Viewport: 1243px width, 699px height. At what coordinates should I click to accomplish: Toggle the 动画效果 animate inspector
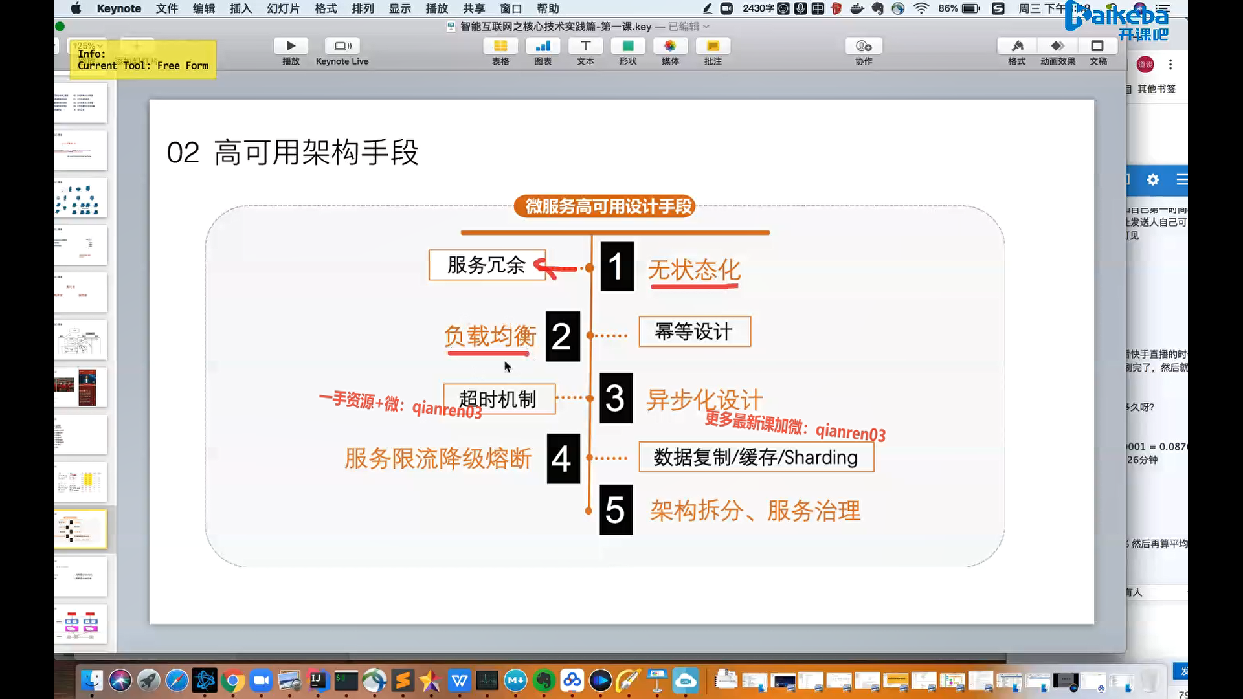tap(1058, 46)
